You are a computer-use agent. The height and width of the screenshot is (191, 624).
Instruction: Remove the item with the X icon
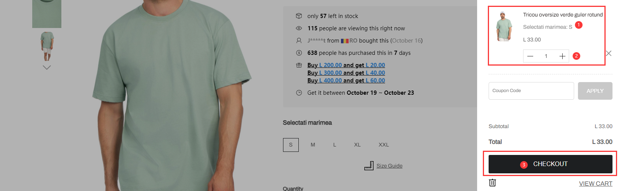[609, 53]
